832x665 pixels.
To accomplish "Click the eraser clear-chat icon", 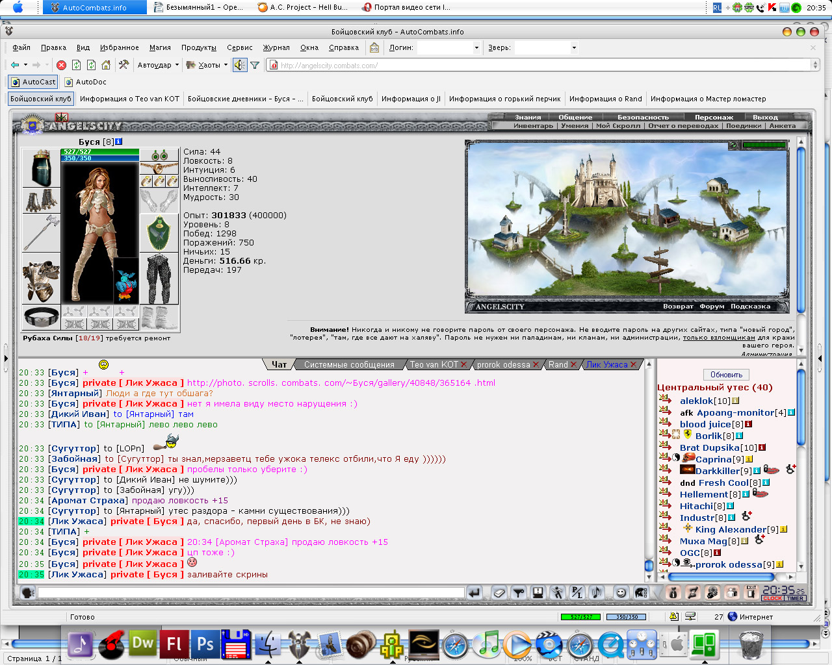I will (x=499, y=592).
